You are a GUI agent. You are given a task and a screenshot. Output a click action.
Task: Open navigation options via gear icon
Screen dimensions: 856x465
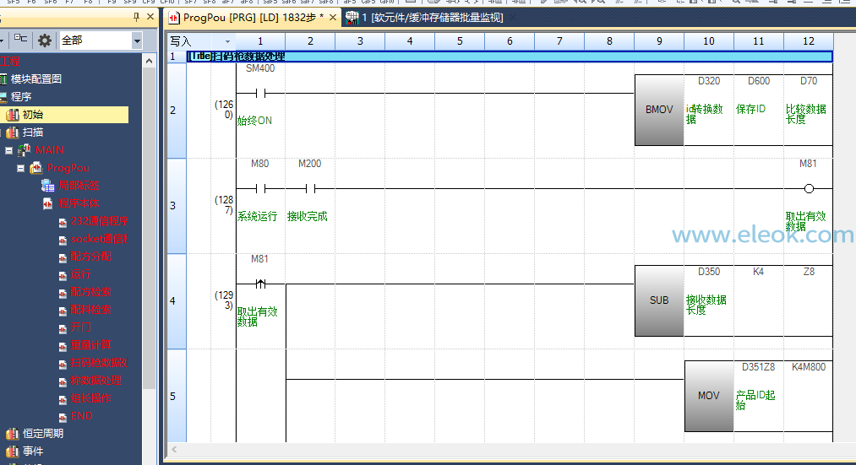coord(45,41)
